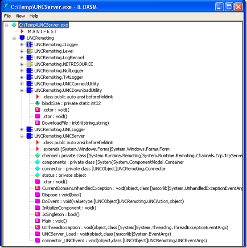Click the class icon of UNCRemoting.UNCDownloadUtility
247x248 pixels.
coord(29,90)
